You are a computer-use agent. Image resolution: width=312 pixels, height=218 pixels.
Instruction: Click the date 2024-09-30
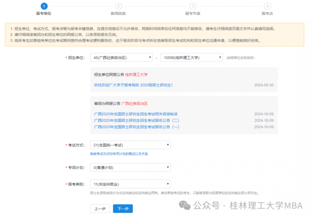264,85
